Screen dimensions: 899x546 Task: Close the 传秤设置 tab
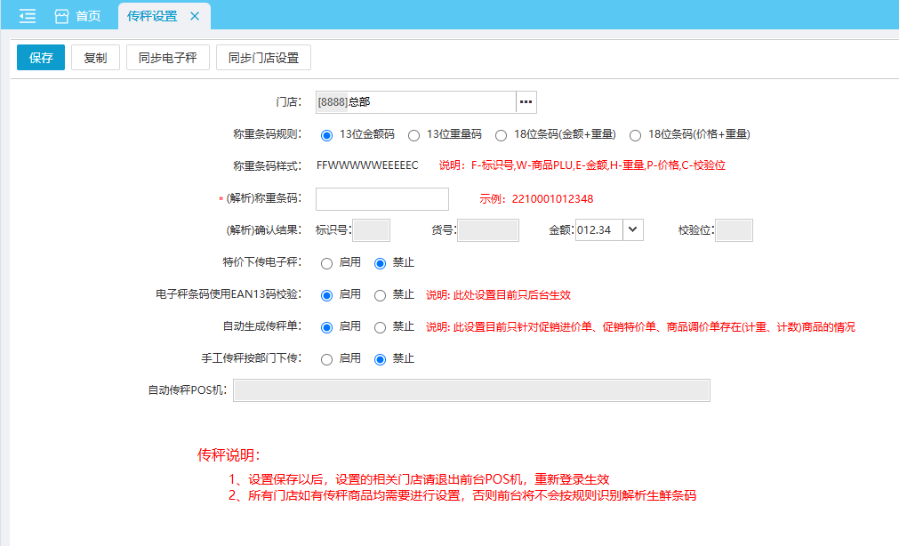(195, 16)
